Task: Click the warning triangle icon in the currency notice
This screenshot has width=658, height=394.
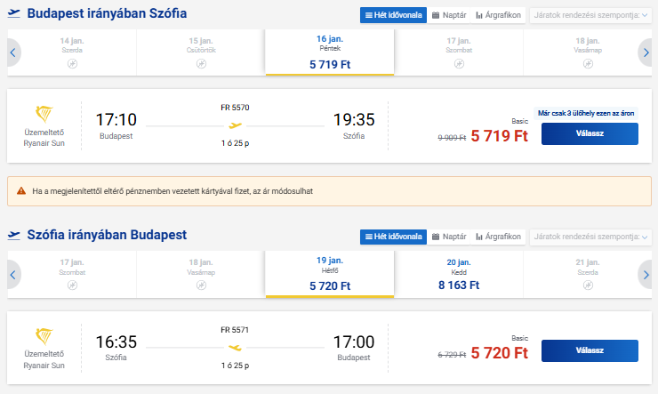Action: click(20, 191)
